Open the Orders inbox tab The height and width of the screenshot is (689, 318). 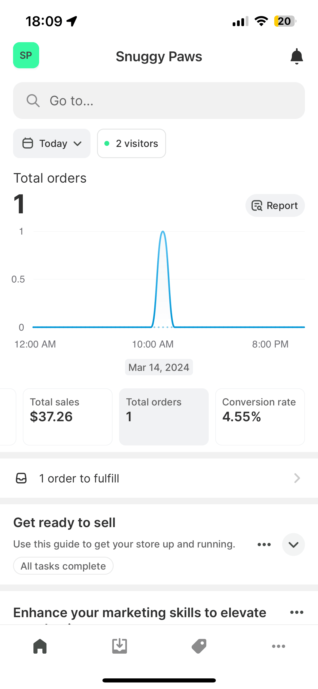(x=119, y=646)
